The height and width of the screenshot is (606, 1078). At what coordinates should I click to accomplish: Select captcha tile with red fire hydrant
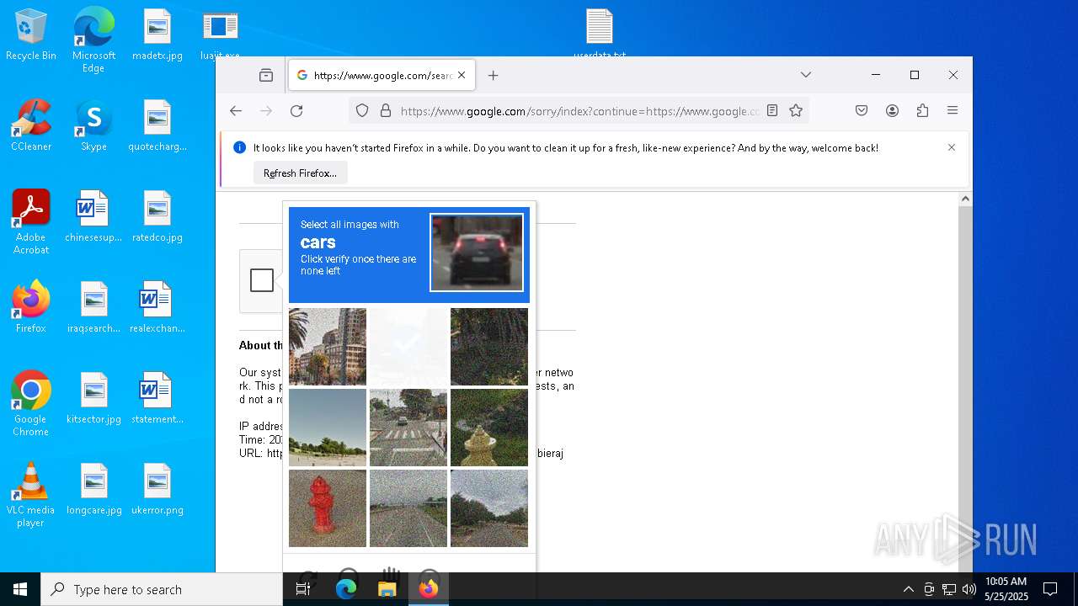[x=328, y=508]
